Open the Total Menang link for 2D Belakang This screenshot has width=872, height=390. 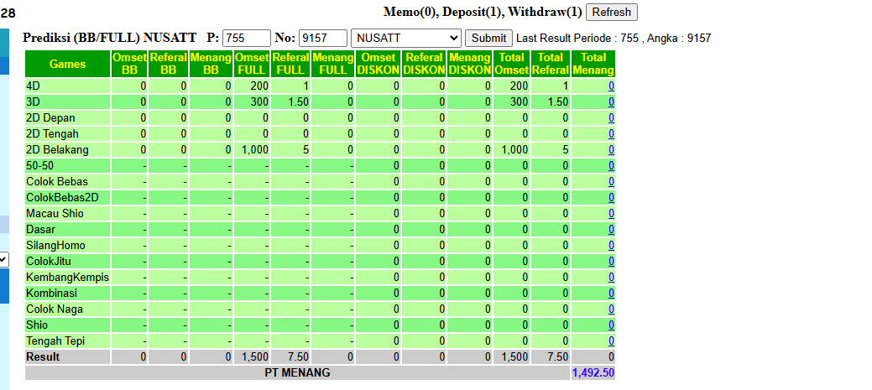(611, 150)
